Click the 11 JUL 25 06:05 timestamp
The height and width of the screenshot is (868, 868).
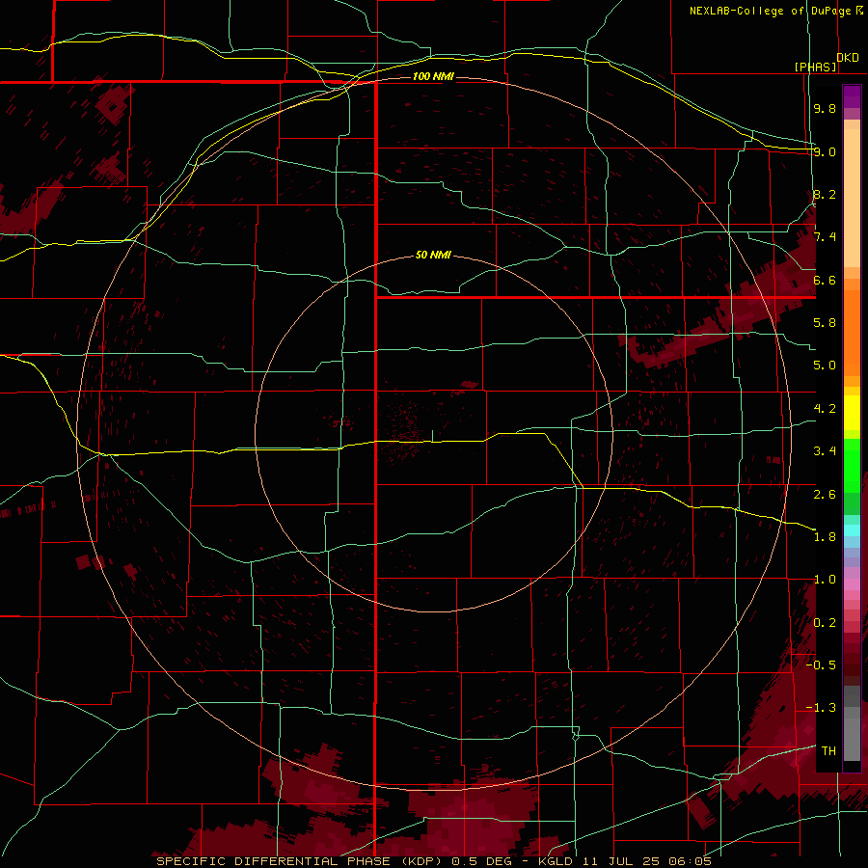click(x=647, y=861)
